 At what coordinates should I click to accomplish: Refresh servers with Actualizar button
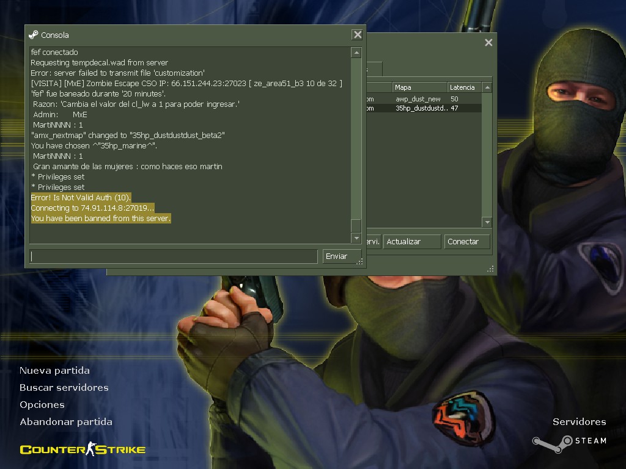pyautogui.click(x=412, y=242)
